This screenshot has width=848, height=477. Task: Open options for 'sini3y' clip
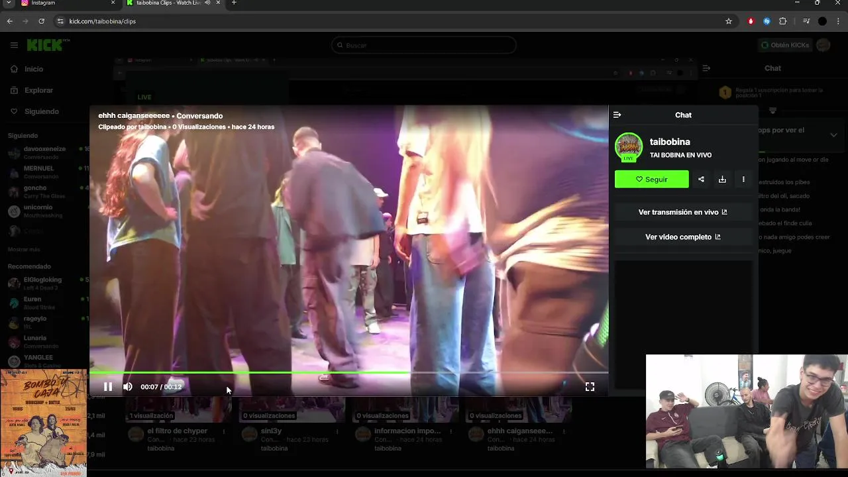338,431
